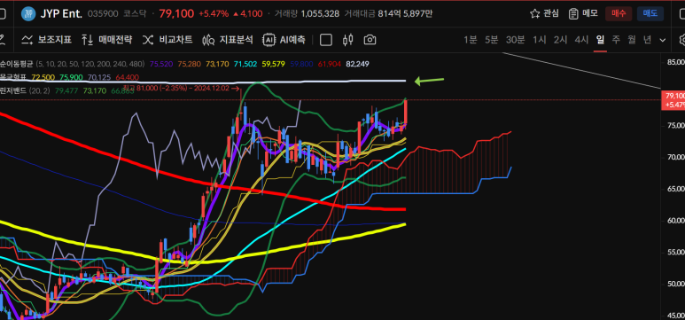Click the +5.47% change rate
Image resolution: width=685 pixels, height=320 pixels.
(x=214, y=13)
